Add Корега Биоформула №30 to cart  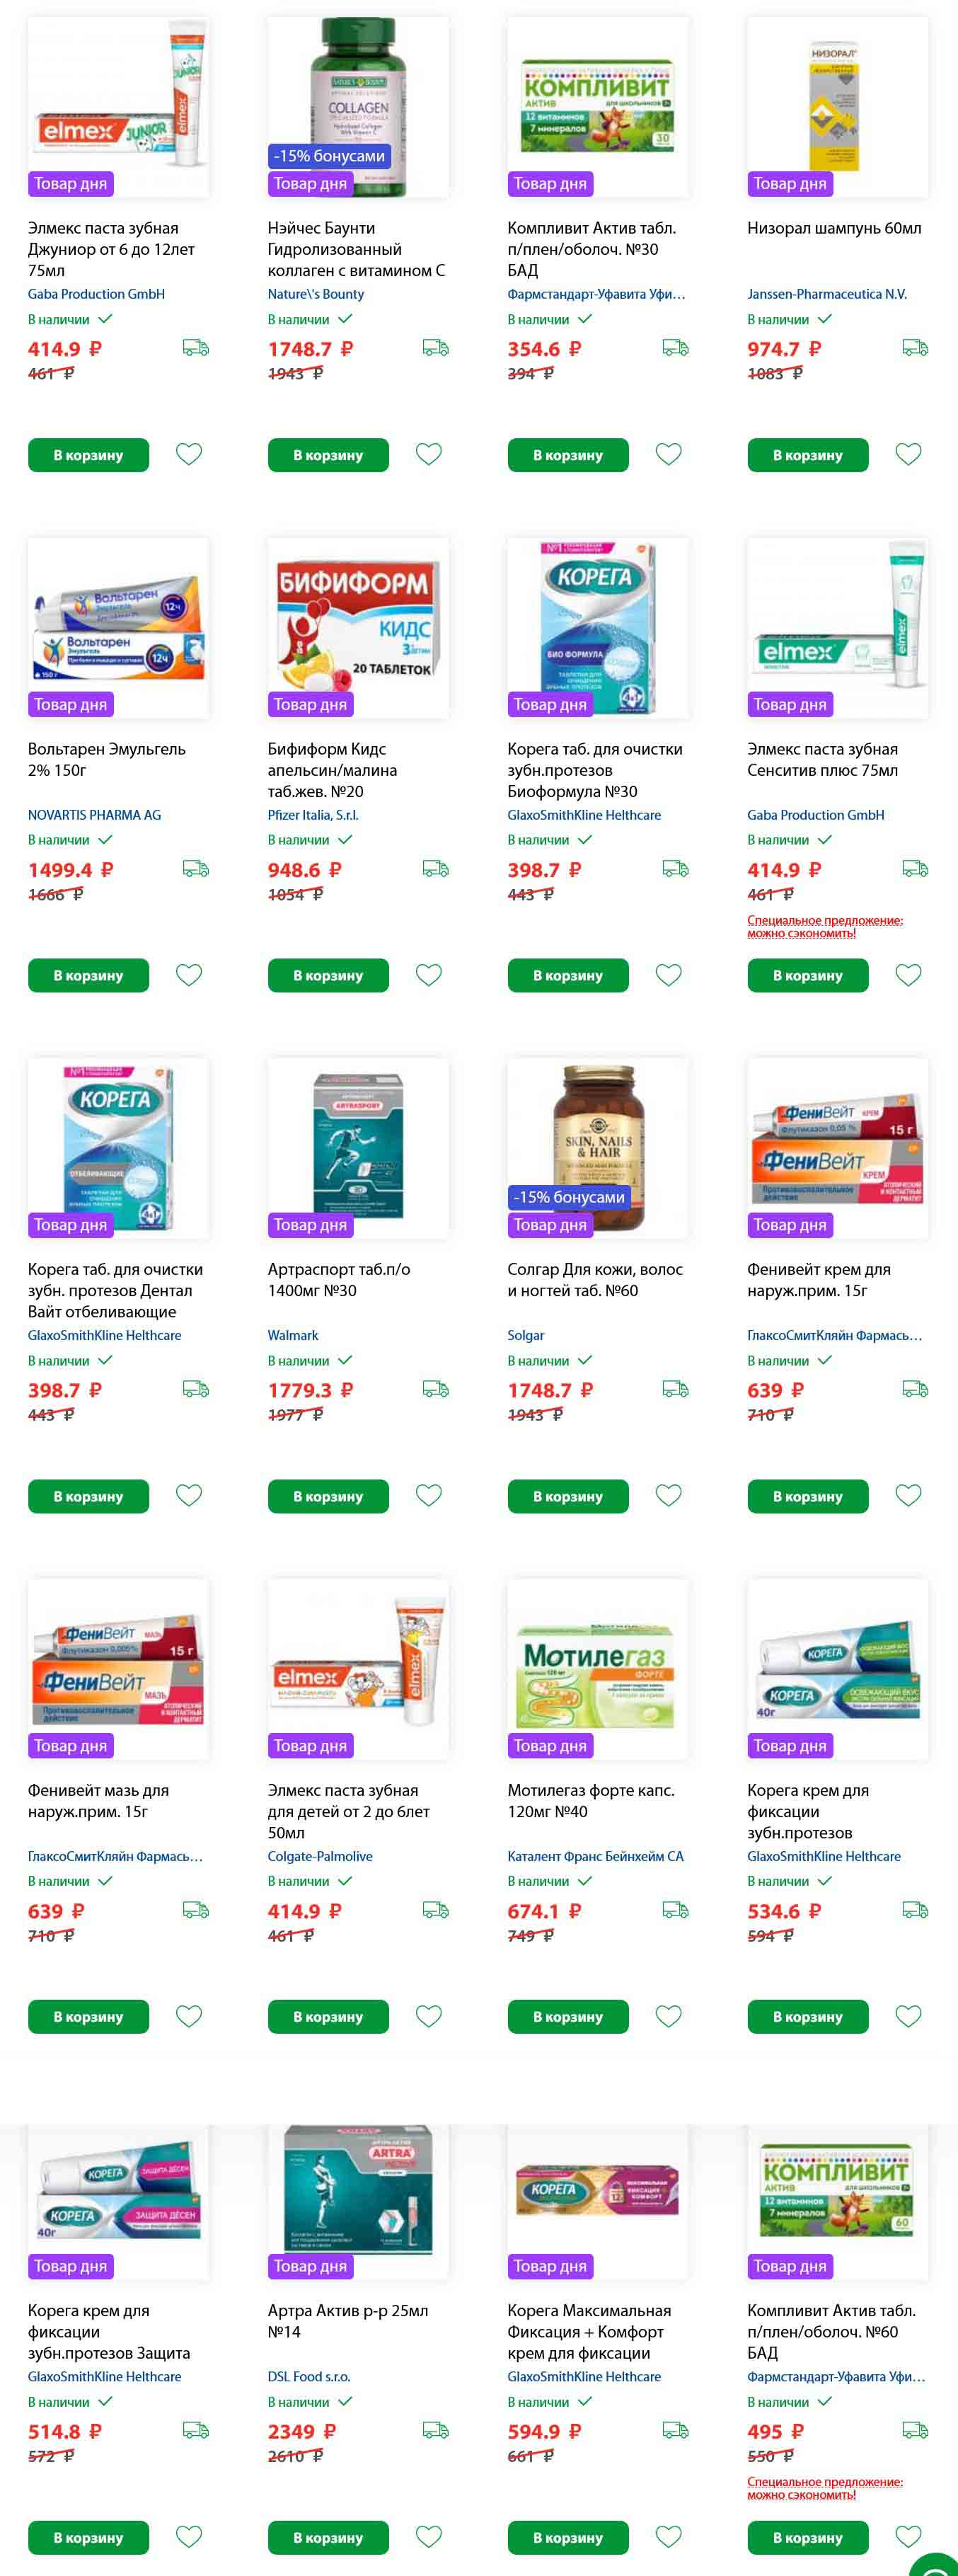tap(568, 975)
